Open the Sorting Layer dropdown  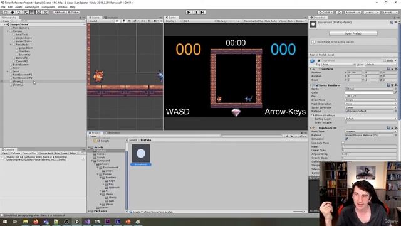pyautogui.click(x=370, y=119)
